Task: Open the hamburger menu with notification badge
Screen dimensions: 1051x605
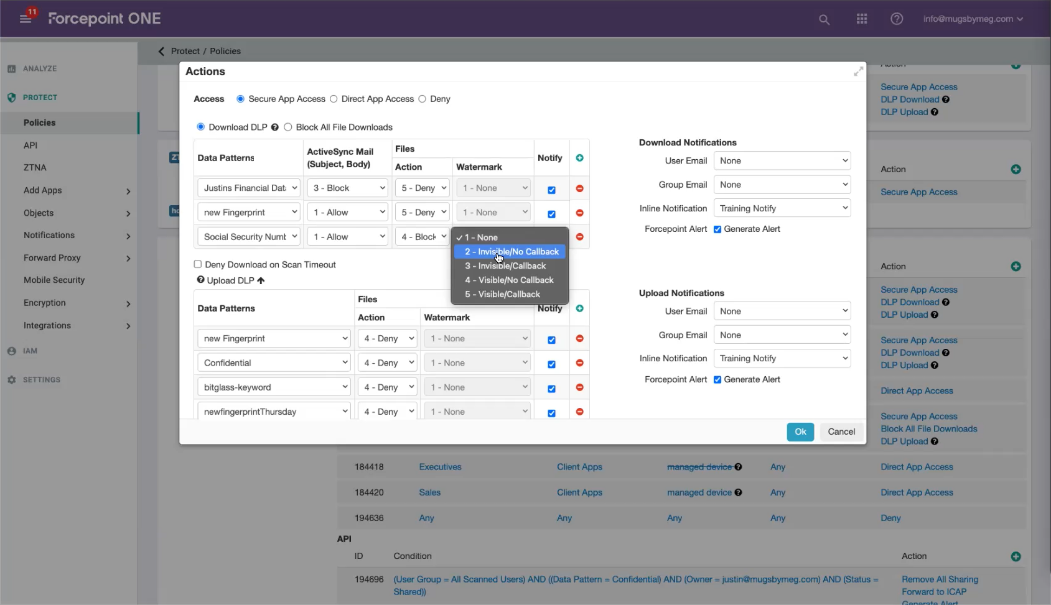Action: (x=26, y=19)
